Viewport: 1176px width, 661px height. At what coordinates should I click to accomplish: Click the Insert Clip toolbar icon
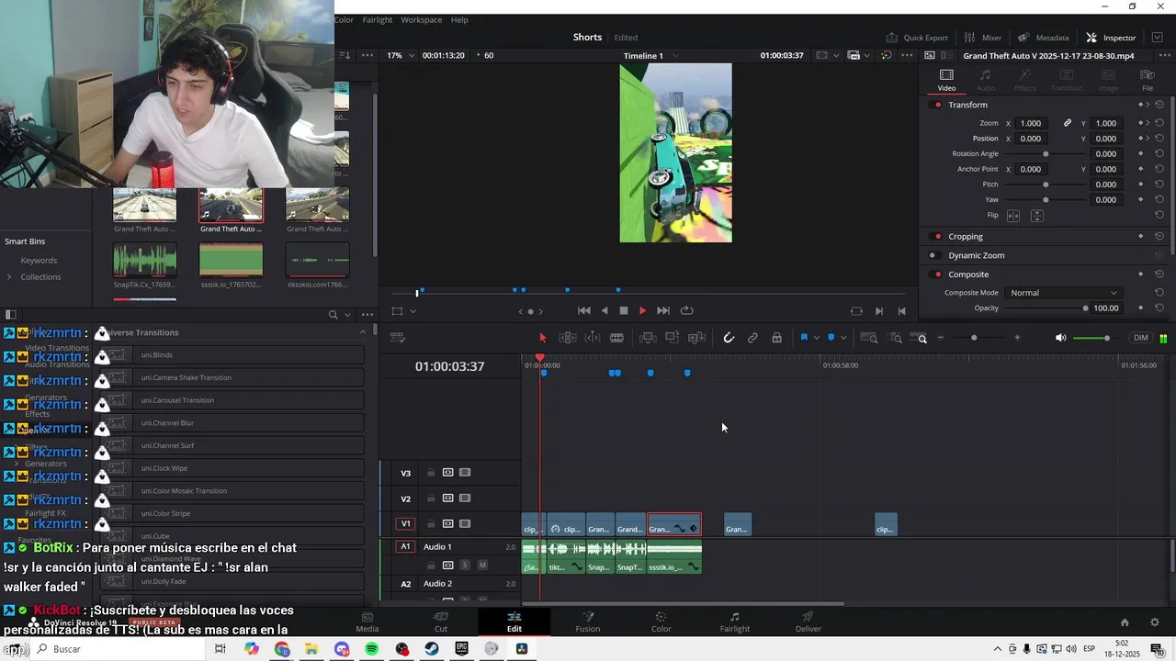pos(648,338)
